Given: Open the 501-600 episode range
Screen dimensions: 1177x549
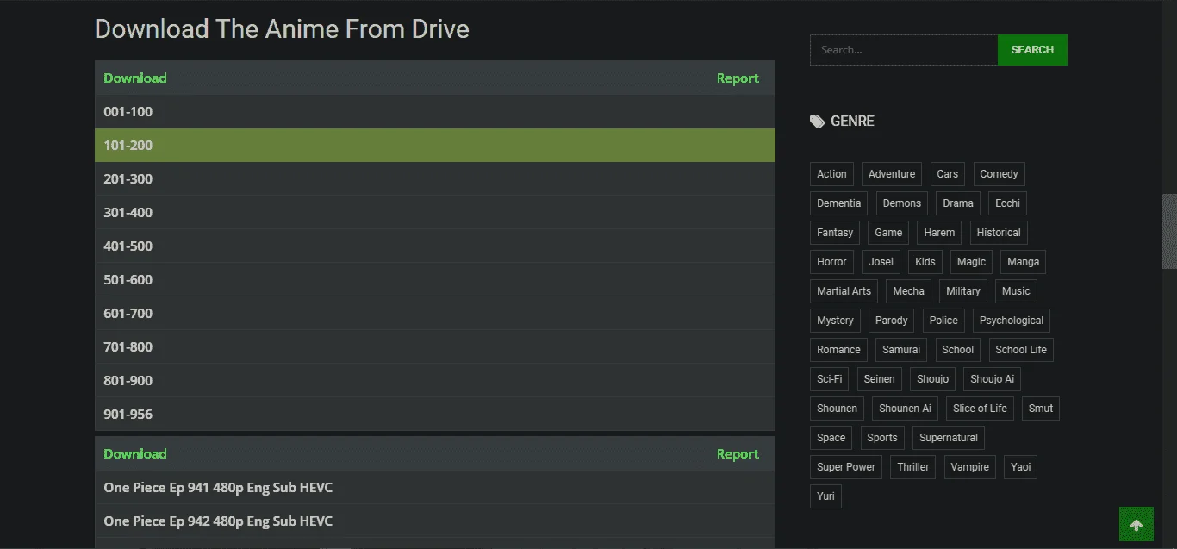Looking at the screenshot, I should click(x=435, y=280).
